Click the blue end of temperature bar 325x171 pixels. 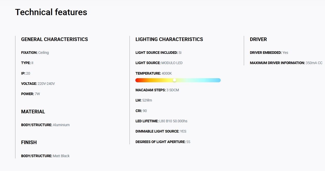pyautogui.click(x=218, y=80)
